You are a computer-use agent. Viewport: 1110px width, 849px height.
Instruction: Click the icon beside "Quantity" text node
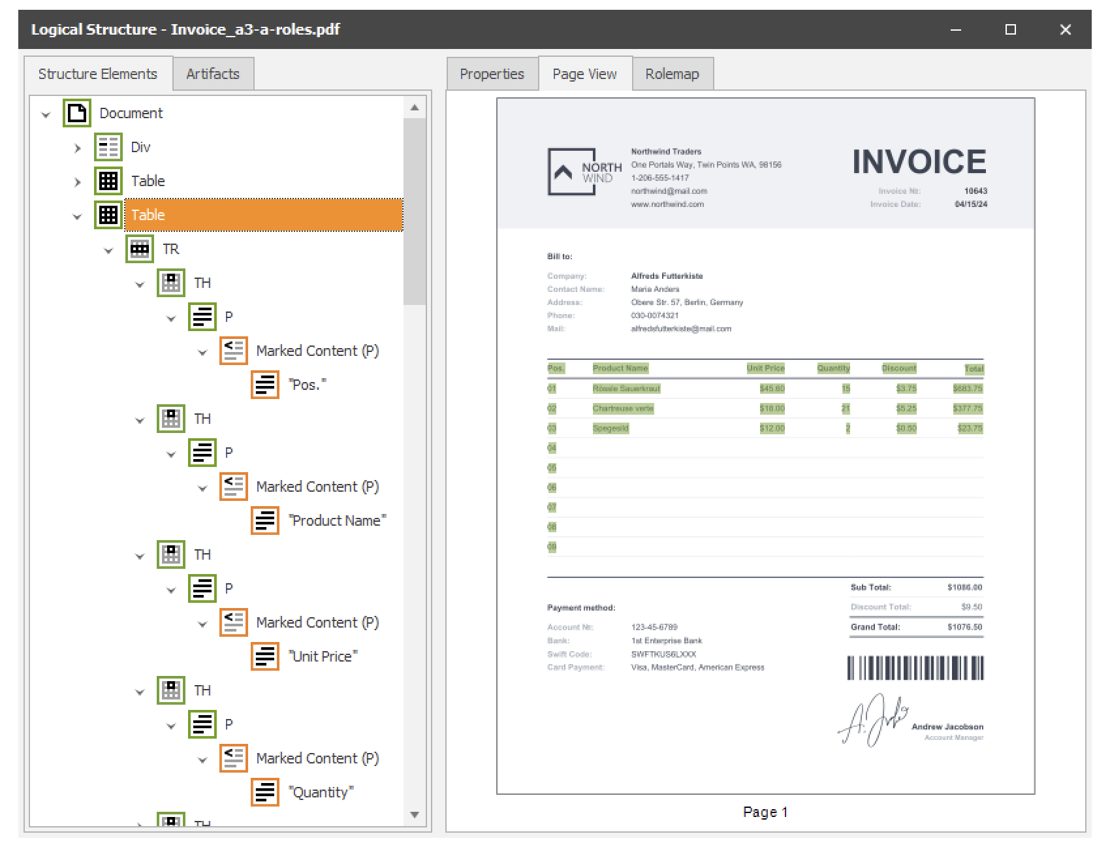click(x=265, y=792)
